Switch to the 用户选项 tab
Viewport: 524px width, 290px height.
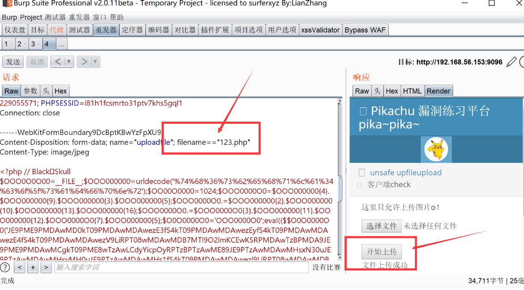pos(282,30)
